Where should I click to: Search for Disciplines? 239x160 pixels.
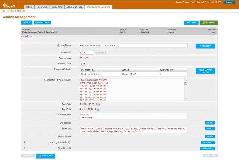click(x=210, y=123)
